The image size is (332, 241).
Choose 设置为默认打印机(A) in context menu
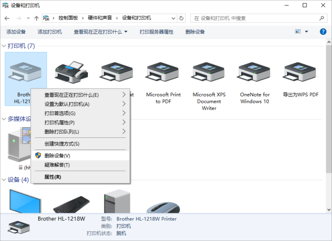coord(67,104)
